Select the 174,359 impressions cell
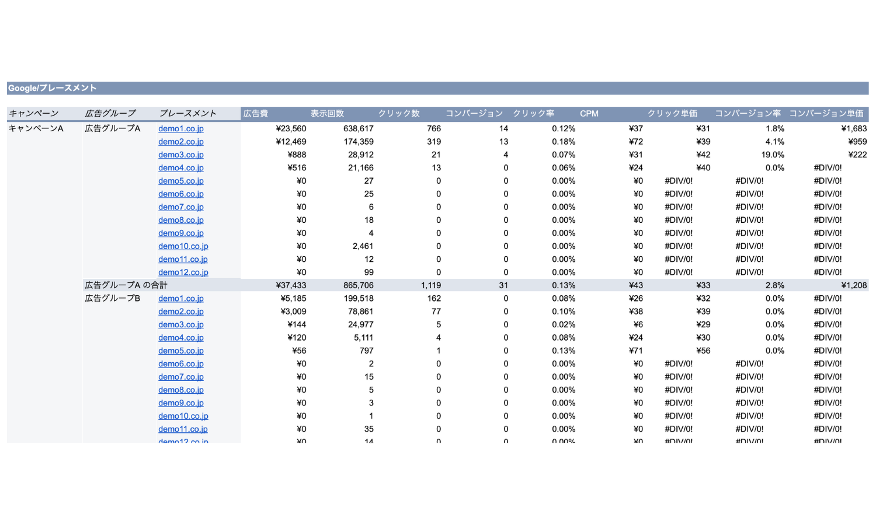This screenshot has width=876, height=525. (359, 142)
